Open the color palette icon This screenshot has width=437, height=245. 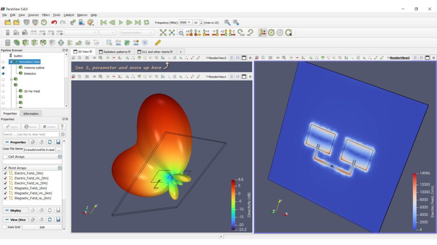click(x=90, y=23)
